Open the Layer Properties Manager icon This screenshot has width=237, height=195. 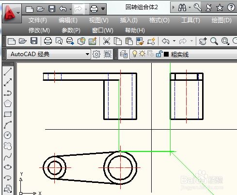click(x=124, y=54)
